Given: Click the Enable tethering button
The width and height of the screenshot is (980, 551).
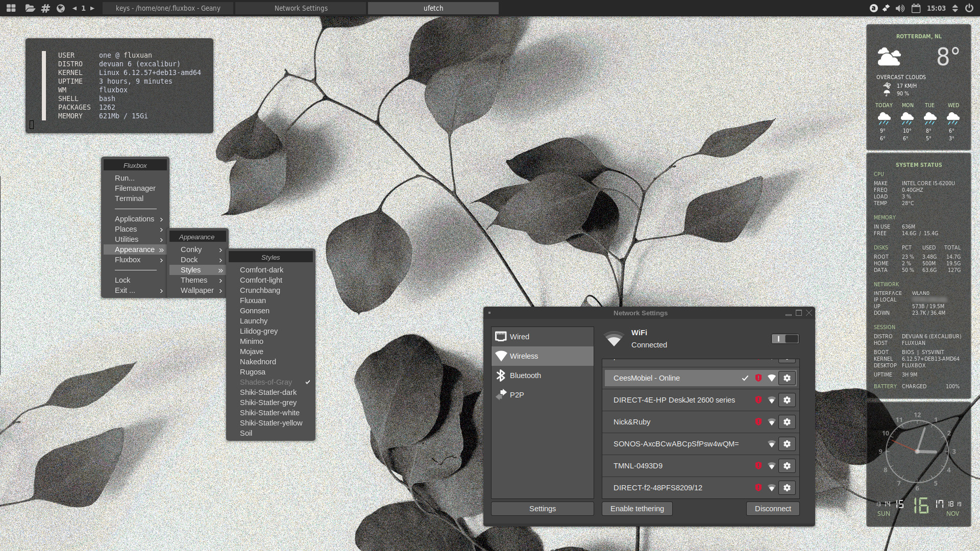Looking at the screenshot, I should point(637,509).
